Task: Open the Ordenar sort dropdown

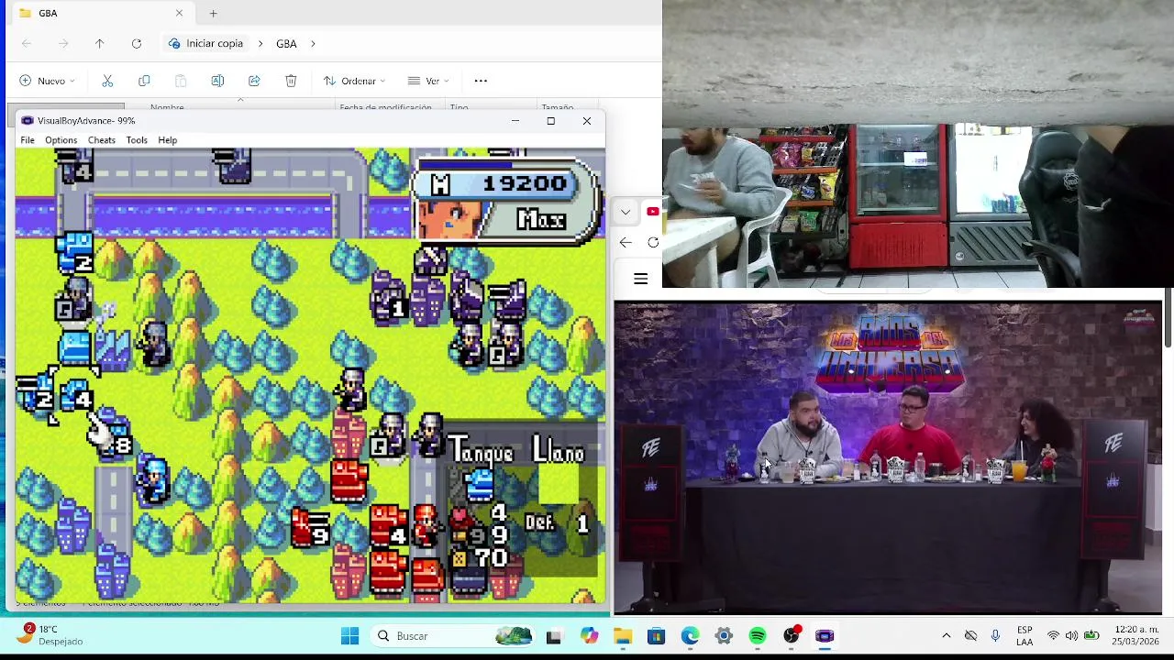Action: [354, 81]
